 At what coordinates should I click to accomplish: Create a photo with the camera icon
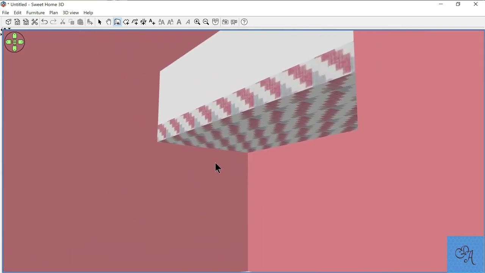(x=225, y=22)
